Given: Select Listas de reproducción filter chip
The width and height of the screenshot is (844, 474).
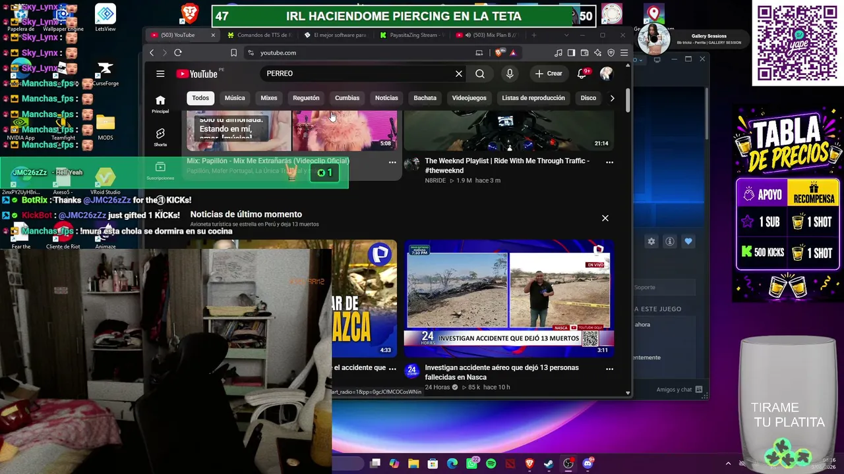Looking at the screenshot, I should [x=533, y=98].
